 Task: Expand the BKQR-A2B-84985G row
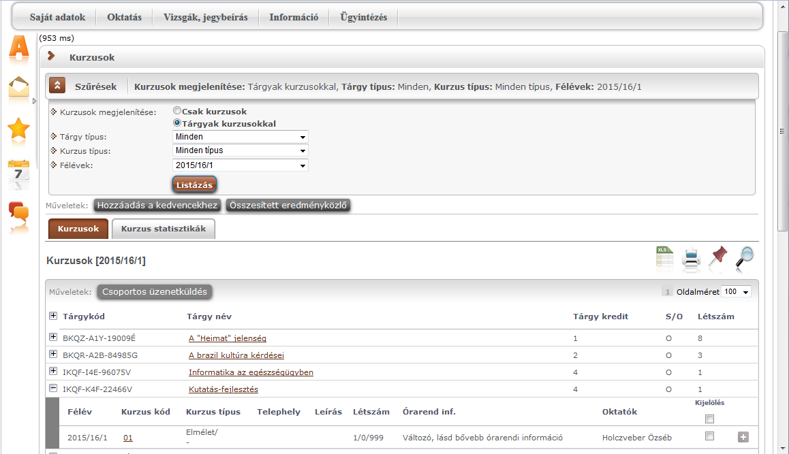point(53,354)
